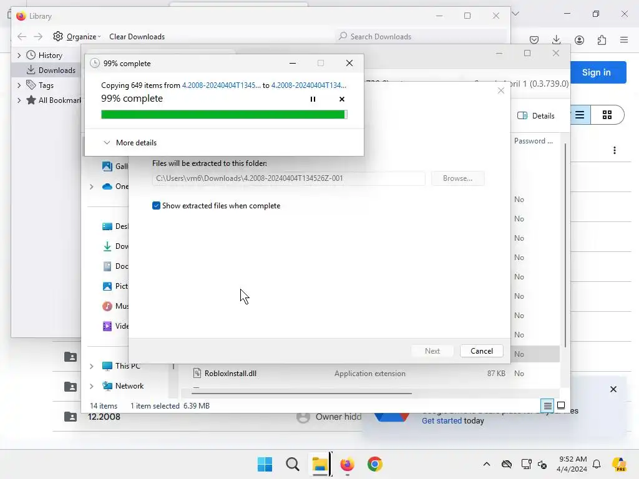The width and height of the screenshot is (639, 479).
Task: Click the Password column header
Action: pyautogui.click(x=534, y=141)
